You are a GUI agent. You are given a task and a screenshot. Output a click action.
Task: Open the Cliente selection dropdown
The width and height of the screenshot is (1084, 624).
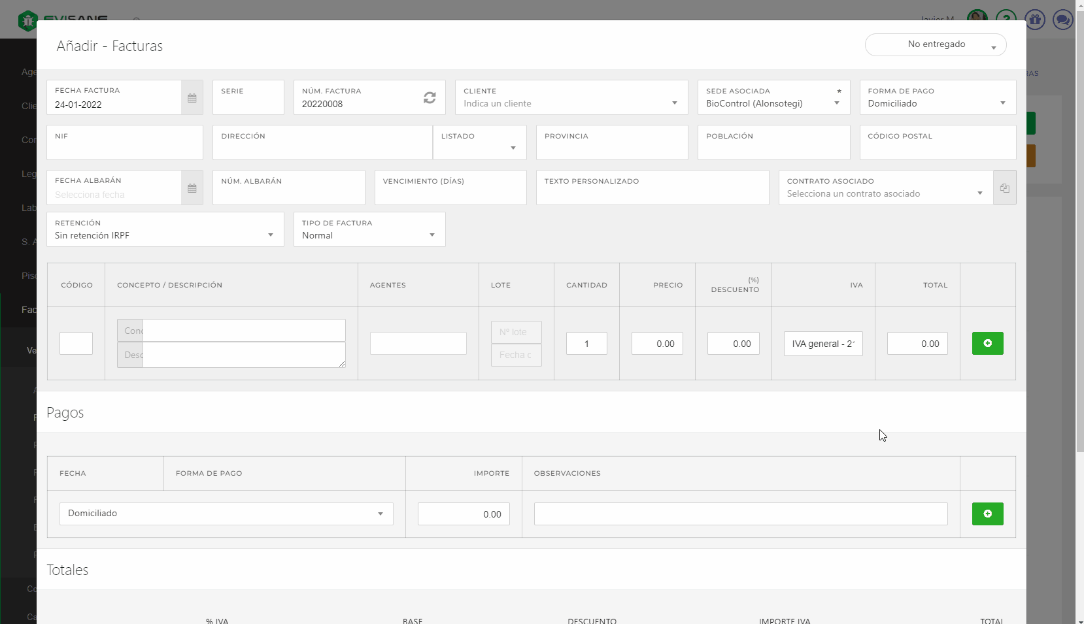point(571,103)
